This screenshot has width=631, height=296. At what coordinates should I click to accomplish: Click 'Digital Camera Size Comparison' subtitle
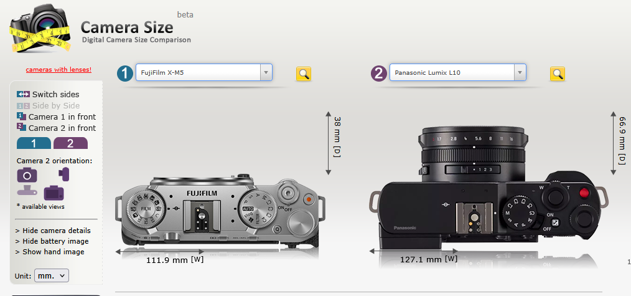tap(136, 40)
